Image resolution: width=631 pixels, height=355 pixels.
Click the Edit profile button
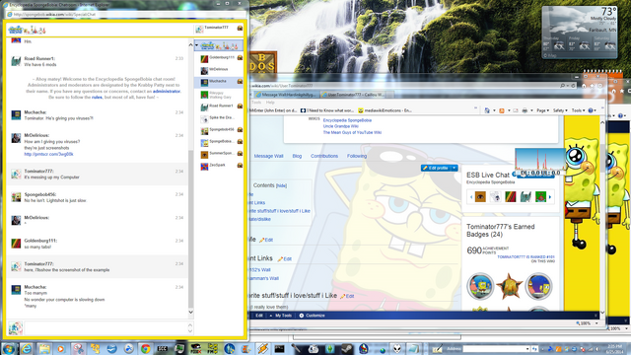pos(436,168)
